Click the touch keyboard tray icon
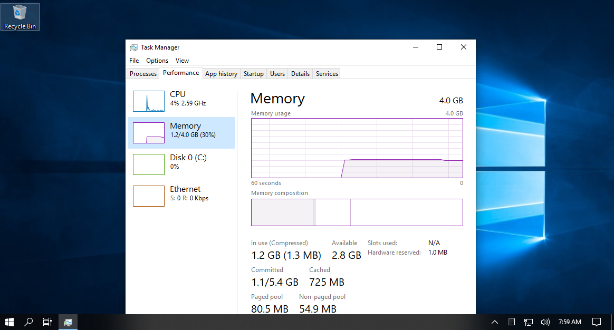Image resolution: width=614 pixels, height=330 pixels. 512,322
